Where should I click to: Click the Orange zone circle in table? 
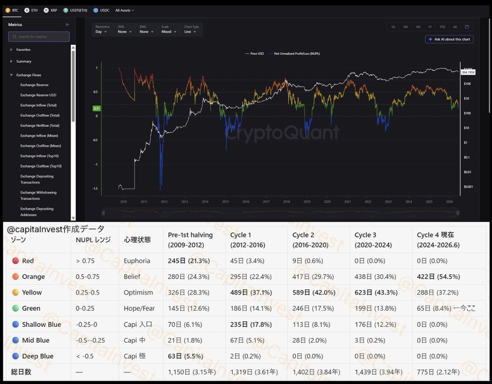16,277
